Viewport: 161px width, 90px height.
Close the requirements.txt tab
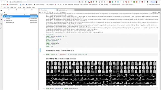pos(73,10)
